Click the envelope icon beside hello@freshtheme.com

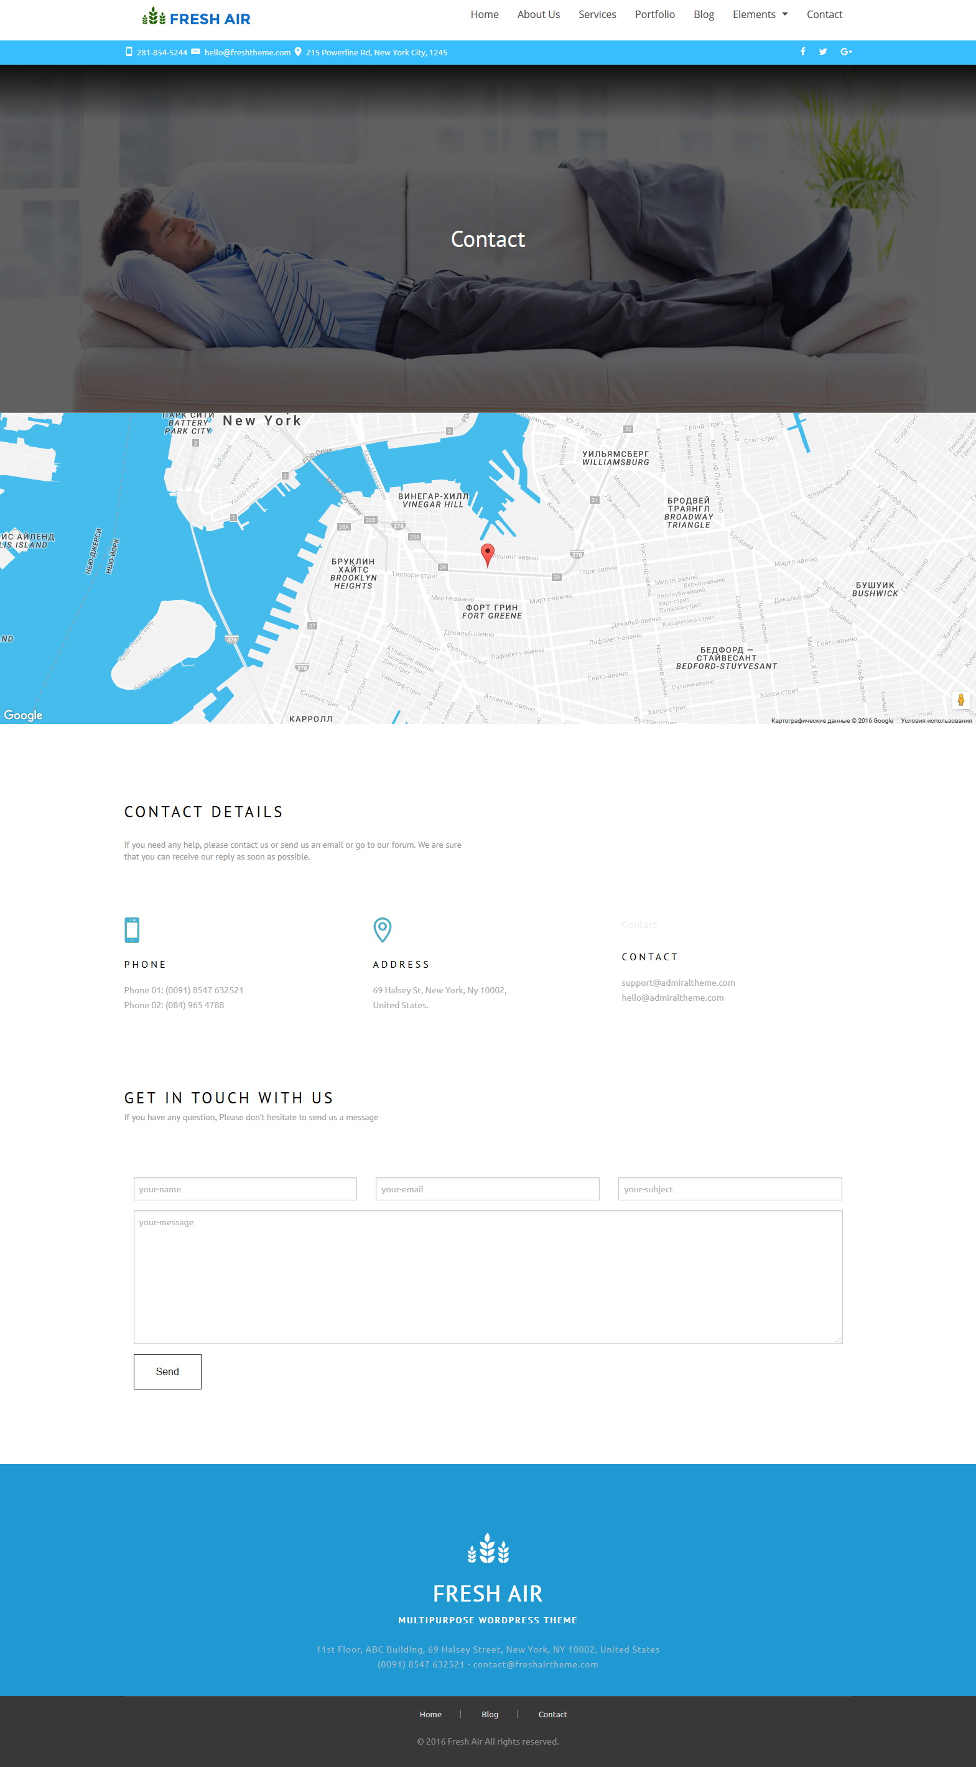pos(195,52)
